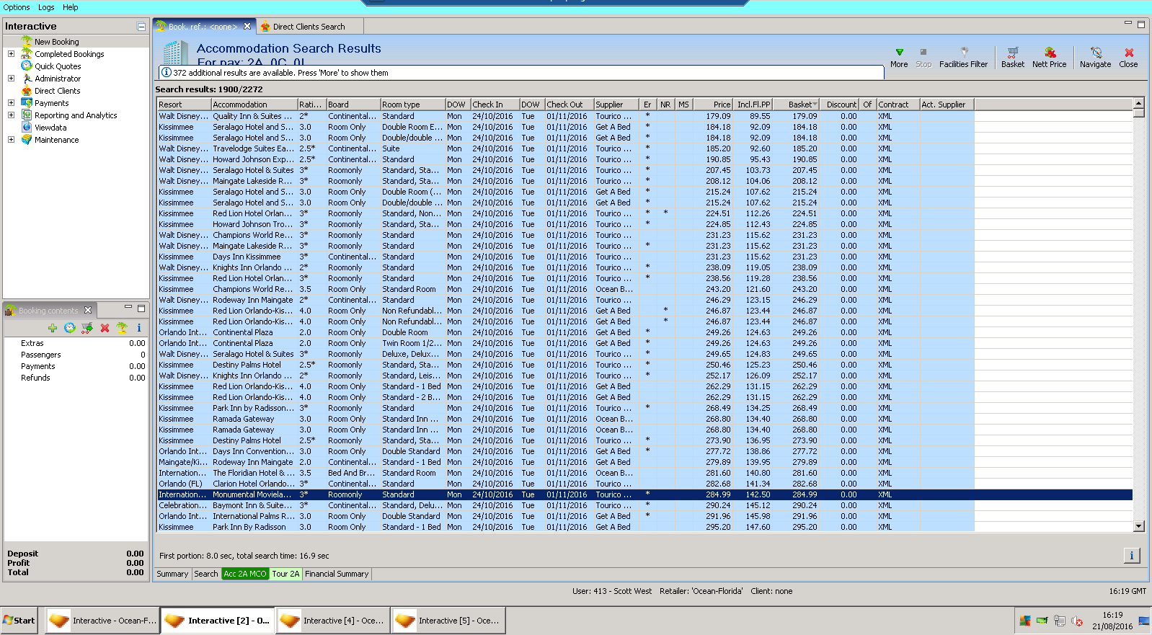Open the Financial Summary tab
This screenshot has height=635, width=1152.
tap(337, 574)
